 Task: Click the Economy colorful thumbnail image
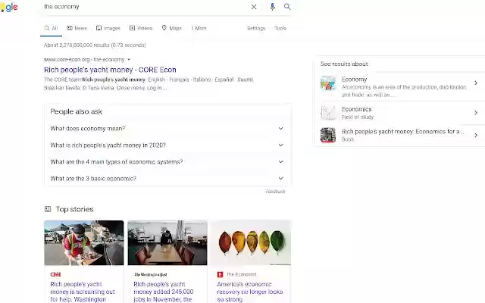(328, 83)
